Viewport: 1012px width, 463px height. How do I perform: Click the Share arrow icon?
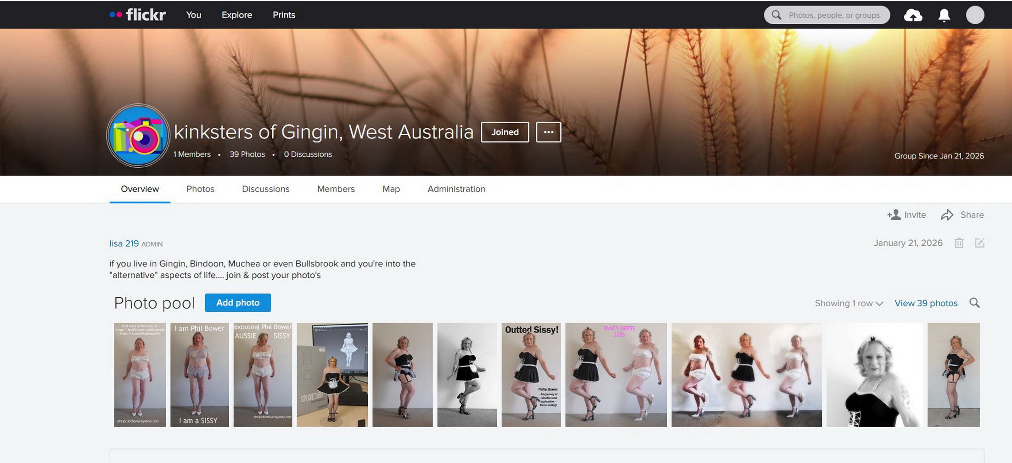click(947, 215)
